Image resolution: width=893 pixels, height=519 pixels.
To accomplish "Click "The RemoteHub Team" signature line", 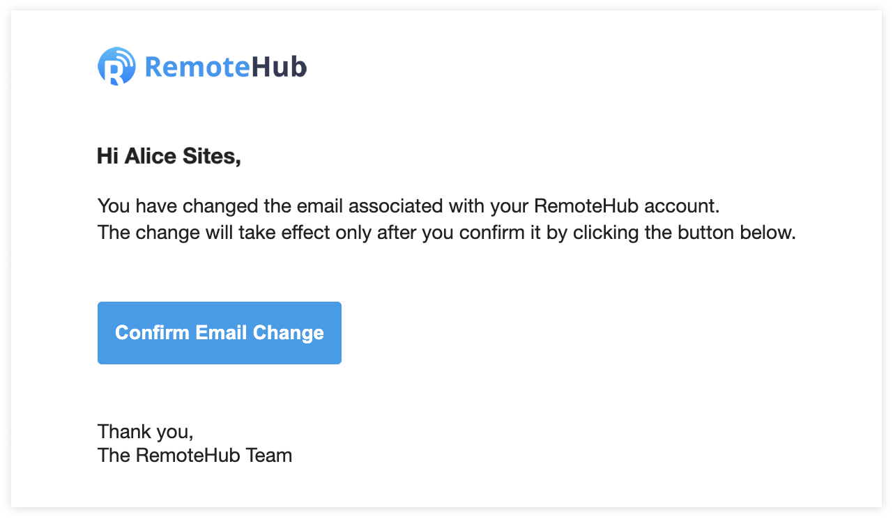I will tap(195, 456).
